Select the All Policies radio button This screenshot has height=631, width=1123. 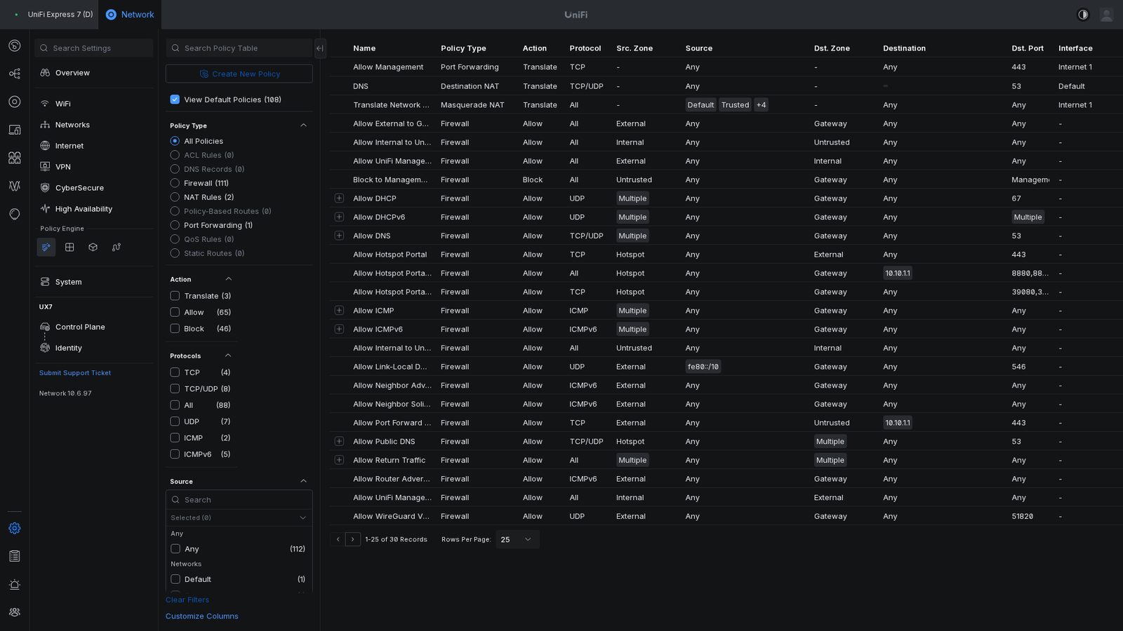(175, 141)
